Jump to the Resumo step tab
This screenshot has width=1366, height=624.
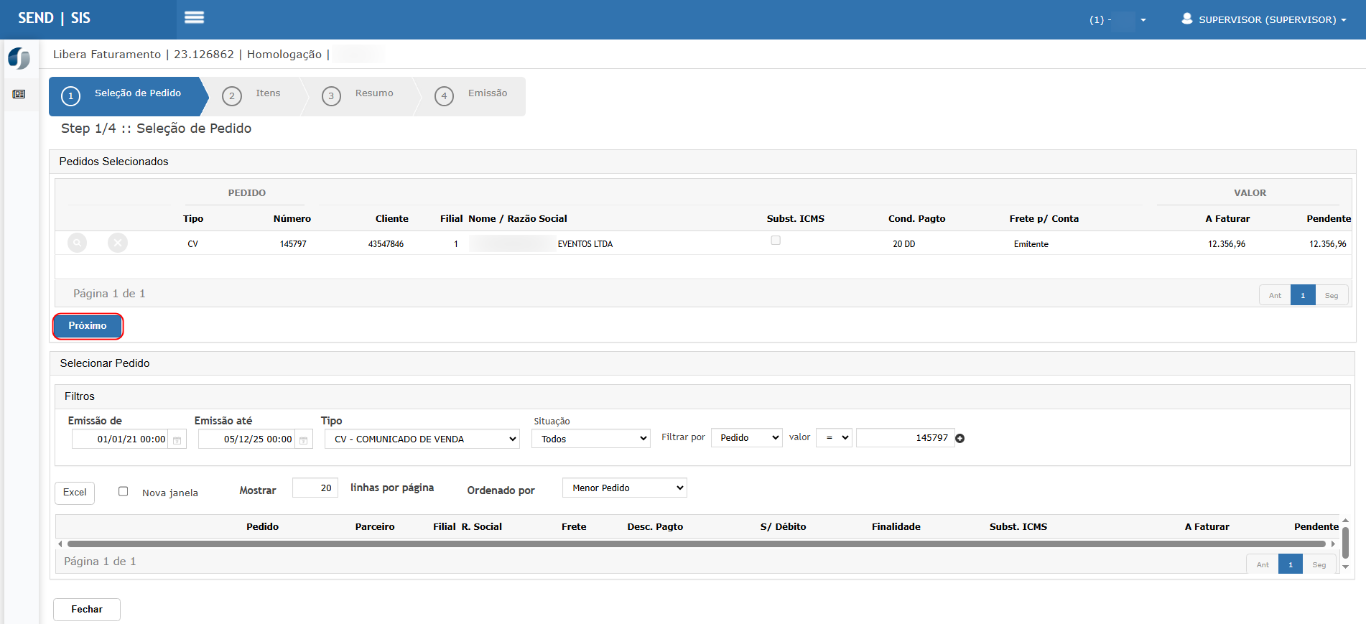coord(363,95)
